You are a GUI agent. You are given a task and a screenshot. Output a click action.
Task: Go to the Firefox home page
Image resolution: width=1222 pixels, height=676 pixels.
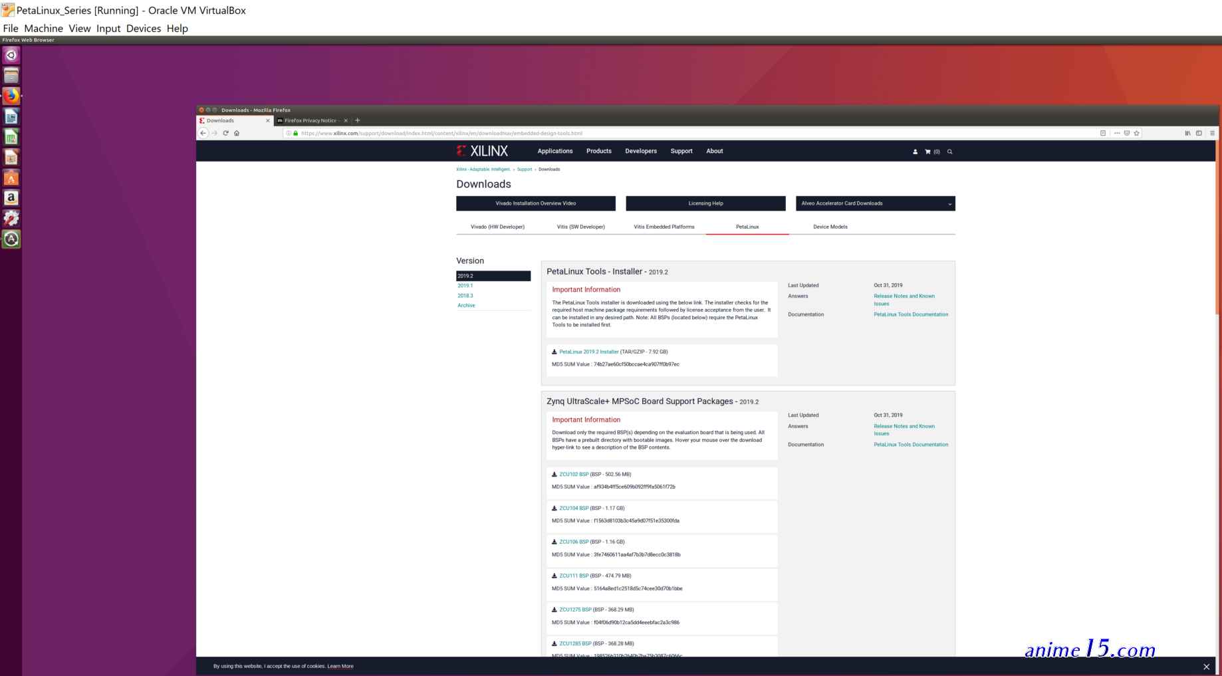tap(237, 133)
